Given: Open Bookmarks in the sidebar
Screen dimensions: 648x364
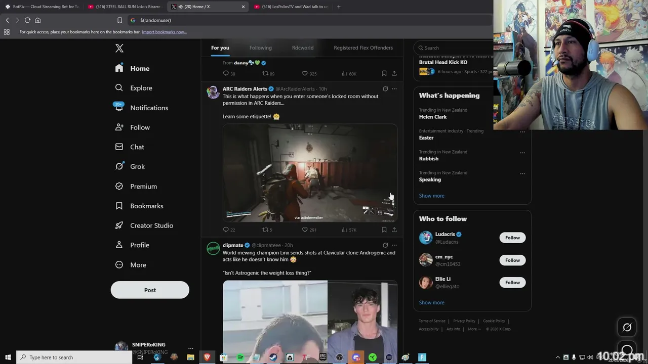Looking at the screenshot, I should 139,206.
